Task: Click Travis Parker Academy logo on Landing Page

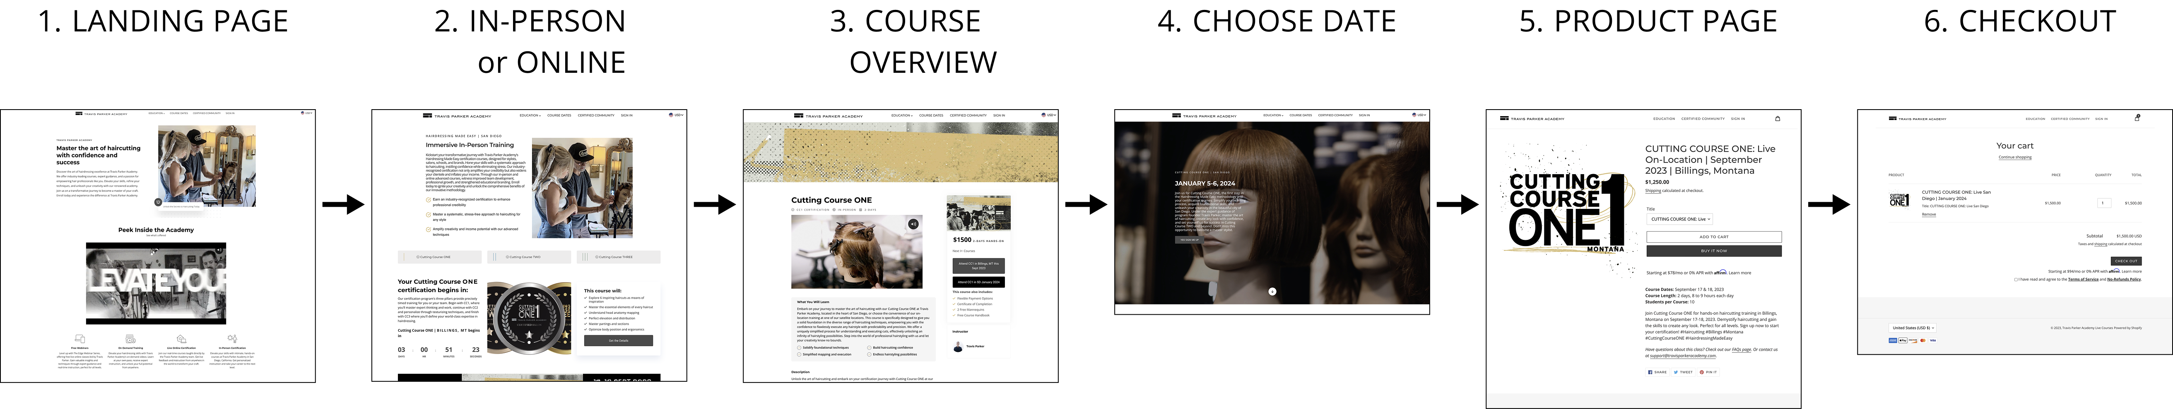Action: [101, 113]
